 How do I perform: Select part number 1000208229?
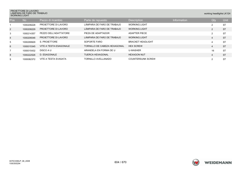point(29,29)
